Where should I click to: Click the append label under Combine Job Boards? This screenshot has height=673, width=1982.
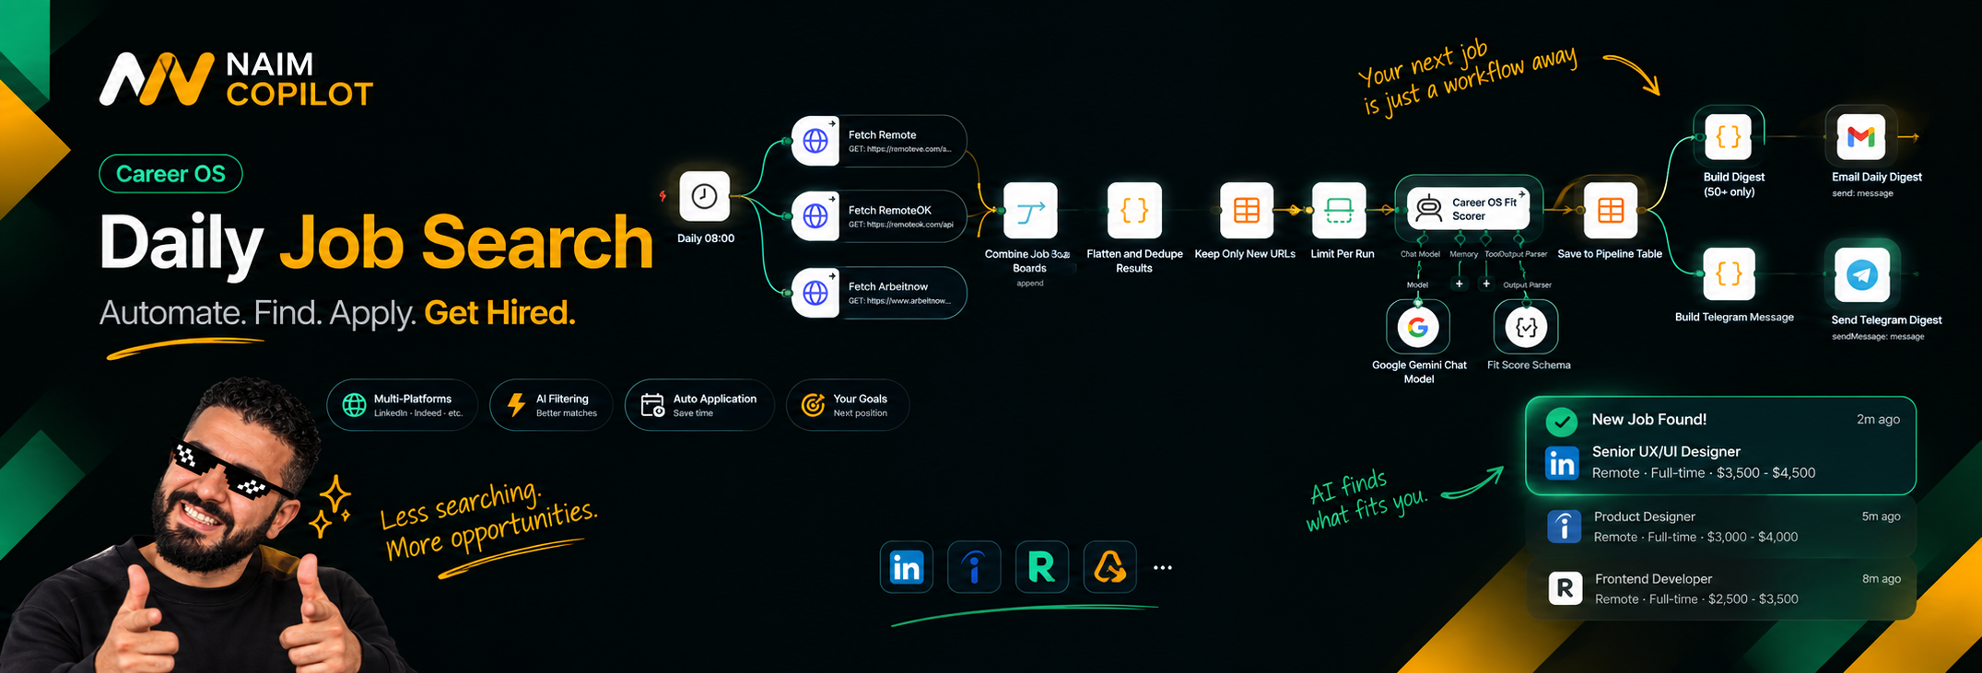click(x=1029, y=284)
